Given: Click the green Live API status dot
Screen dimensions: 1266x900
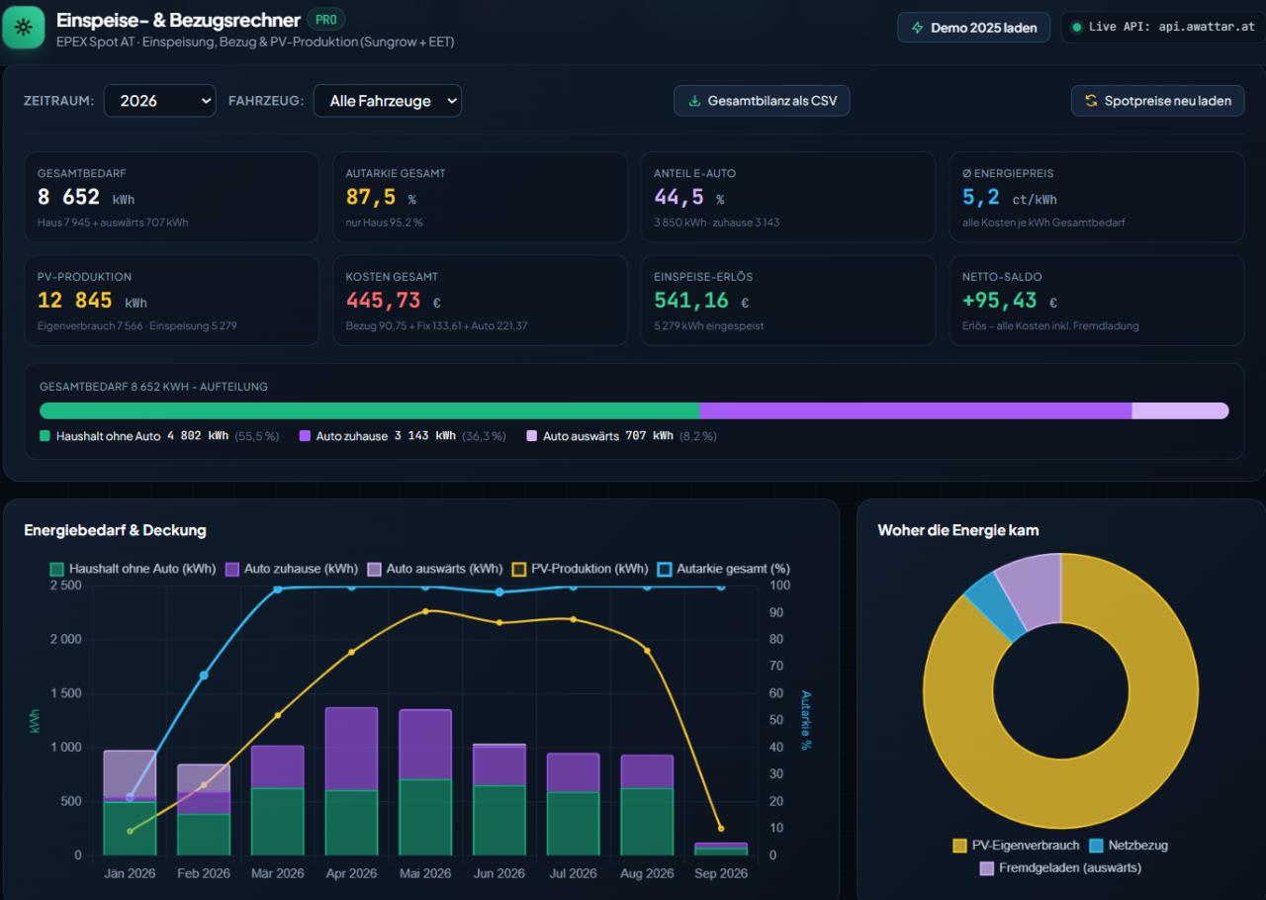Looking at the screenshot, I should (x=1077, y=27).
